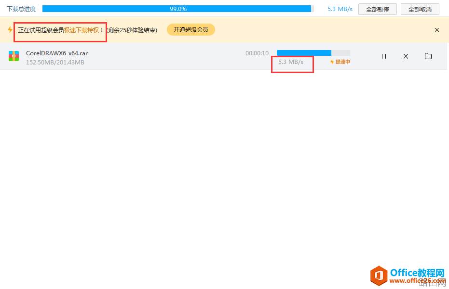Dismiss the membership trial banner
449x289 pixels.
pos(437,29)
